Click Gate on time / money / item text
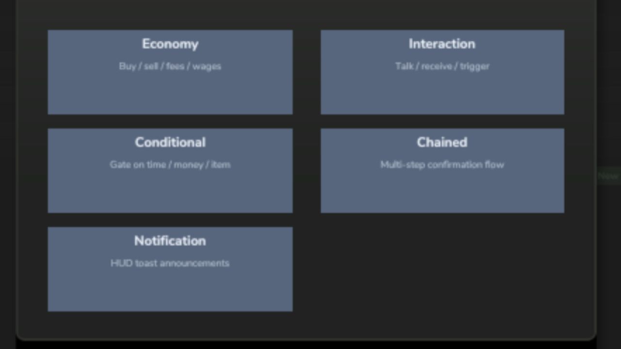 click(x=170, y=165)
